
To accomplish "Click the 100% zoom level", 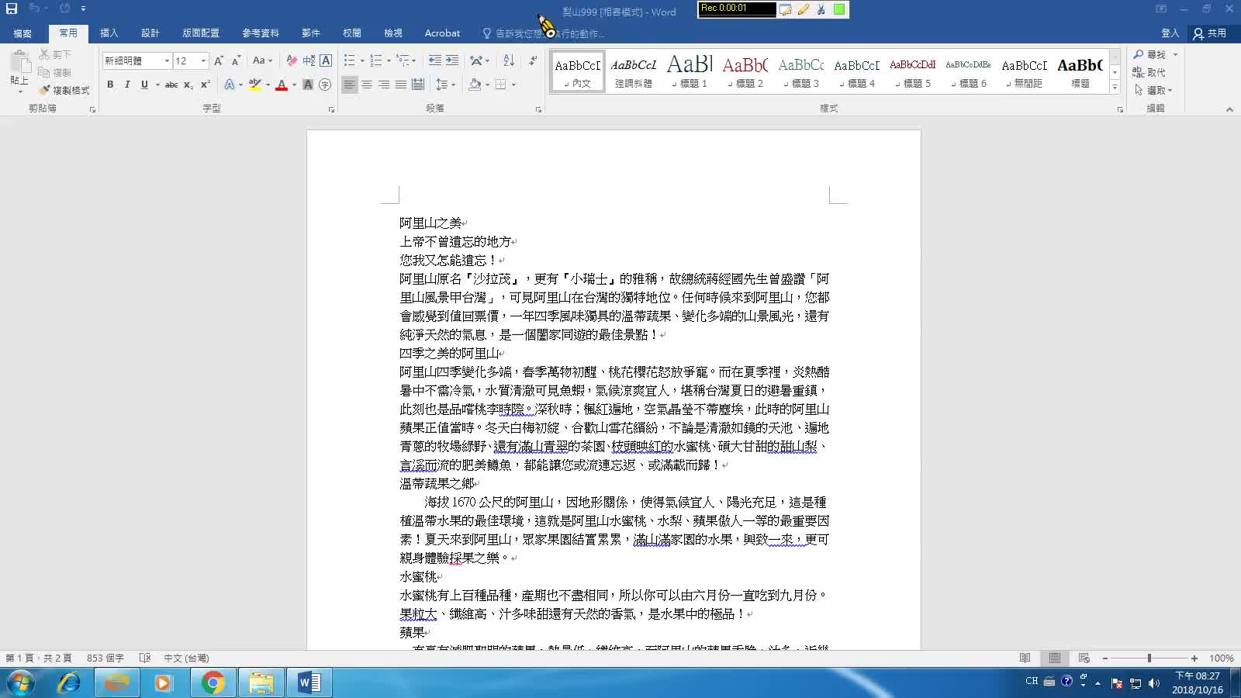I will tap(1222, 658).
